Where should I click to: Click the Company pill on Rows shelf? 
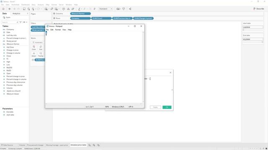pos(80,18)
